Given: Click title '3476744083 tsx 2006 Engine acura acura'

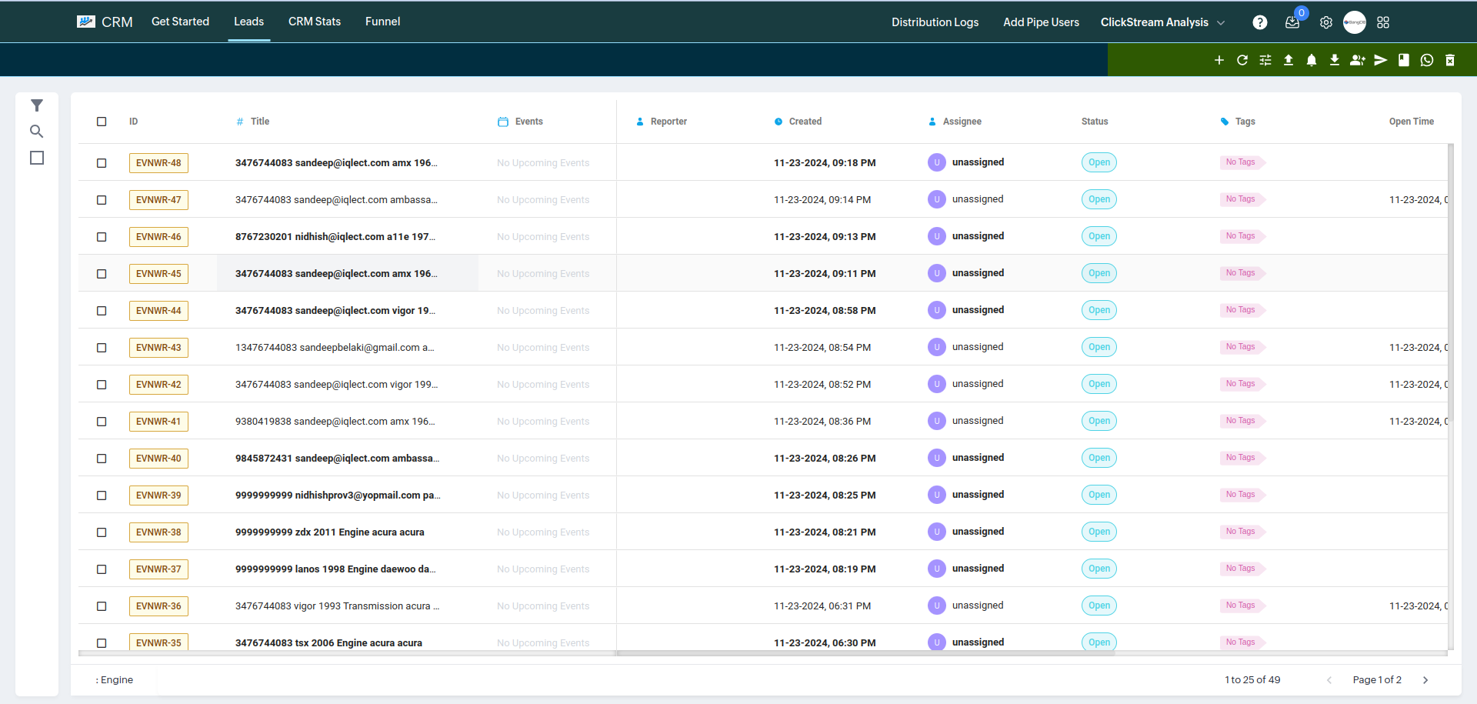Looking at the screenshot, I should point(328,643).
